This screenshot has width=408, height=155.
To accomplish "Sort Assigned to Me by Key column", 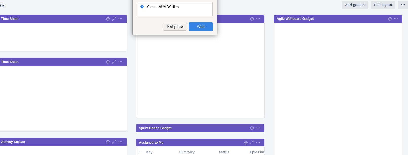I will point(149,152).
